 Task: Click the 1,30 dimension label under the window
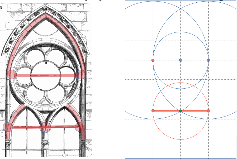pos(65,156)
